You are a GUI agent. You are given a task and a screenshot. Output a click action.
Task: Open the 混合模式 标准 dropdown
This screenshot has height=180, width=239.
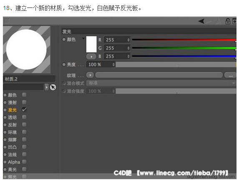point(161,83)
